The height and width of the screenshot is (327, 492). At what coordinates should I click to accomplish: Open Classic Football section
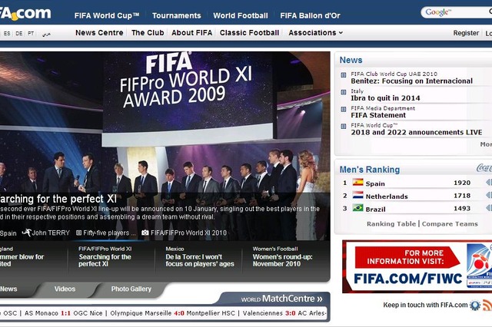[249, 32]
